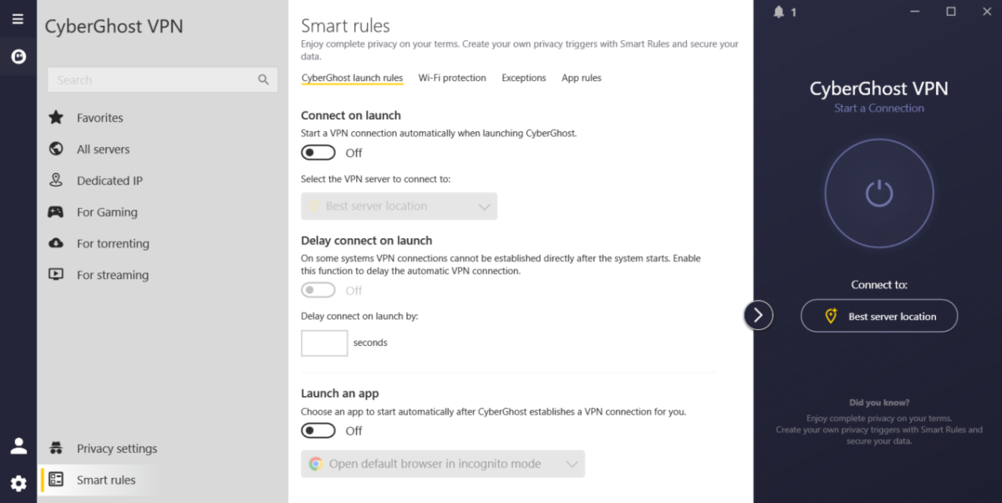Click the search magnifier icon
The height and width of the screenshot is (503, 1002).
pos(263,80)
